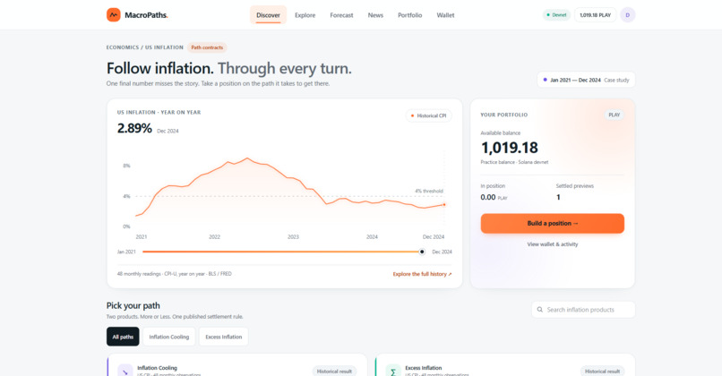Open the Jan 2021 — Dec 2024 case study selector
The image size is (722, 376).
coord(586,80)
